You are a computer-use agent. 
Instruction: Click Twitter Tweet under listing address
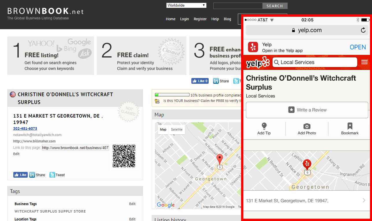[57, 175]
